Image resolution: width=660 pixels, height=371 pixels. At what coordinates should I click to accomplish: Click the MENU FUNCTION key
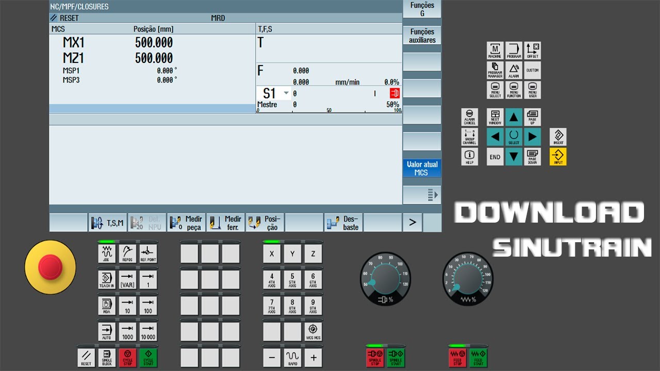coord(514,90)
